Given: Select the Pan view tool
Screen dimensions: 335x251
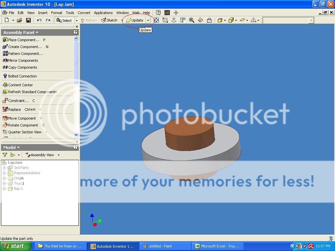Looking at the screenshot, I should [183, 20].
